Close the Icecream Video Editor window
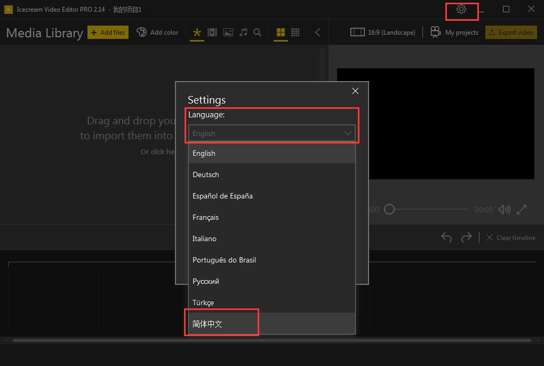Image resolution: width=544 pixels, height=366 pixels. [x=531, y=9]
